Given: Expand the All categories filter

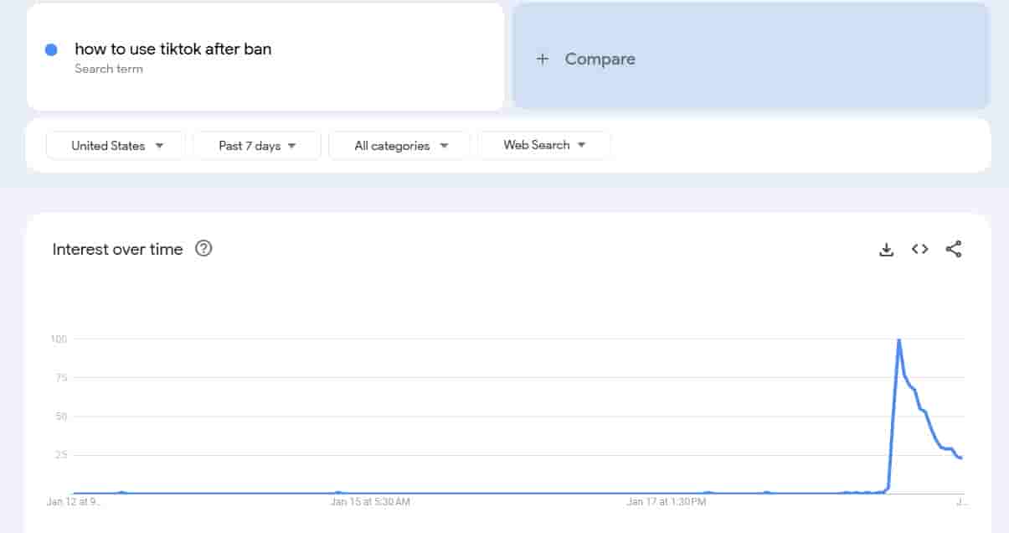Looking at the screenshot, I should pos(399,146).
